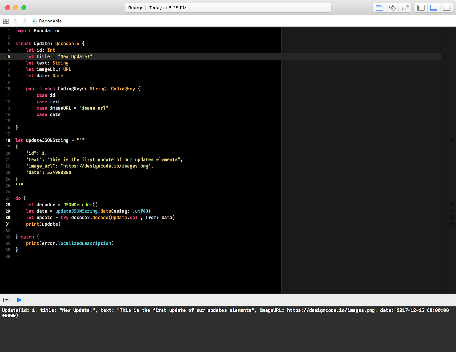Click the 'CodingKeys' enum name

pos(71,89)
